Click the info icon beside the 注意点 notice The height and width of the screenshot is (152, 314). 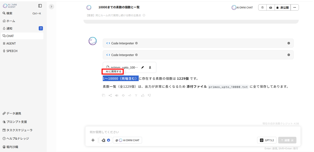click(144, 15)
